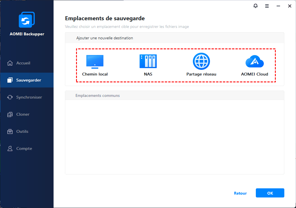Click the toolbox icon beside Outils
Screen dimensions: 296x208
point(10,131)
